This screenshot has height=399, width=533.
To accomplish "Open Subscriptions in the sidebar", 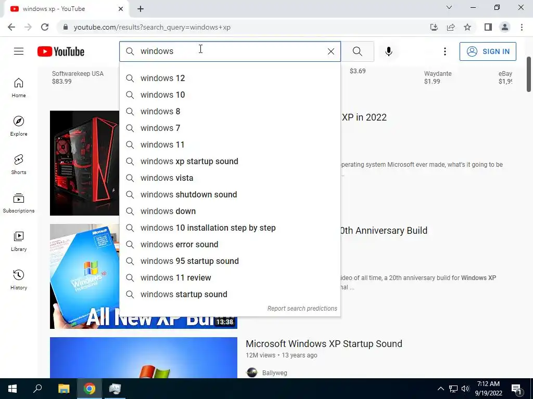I will 19,203.
